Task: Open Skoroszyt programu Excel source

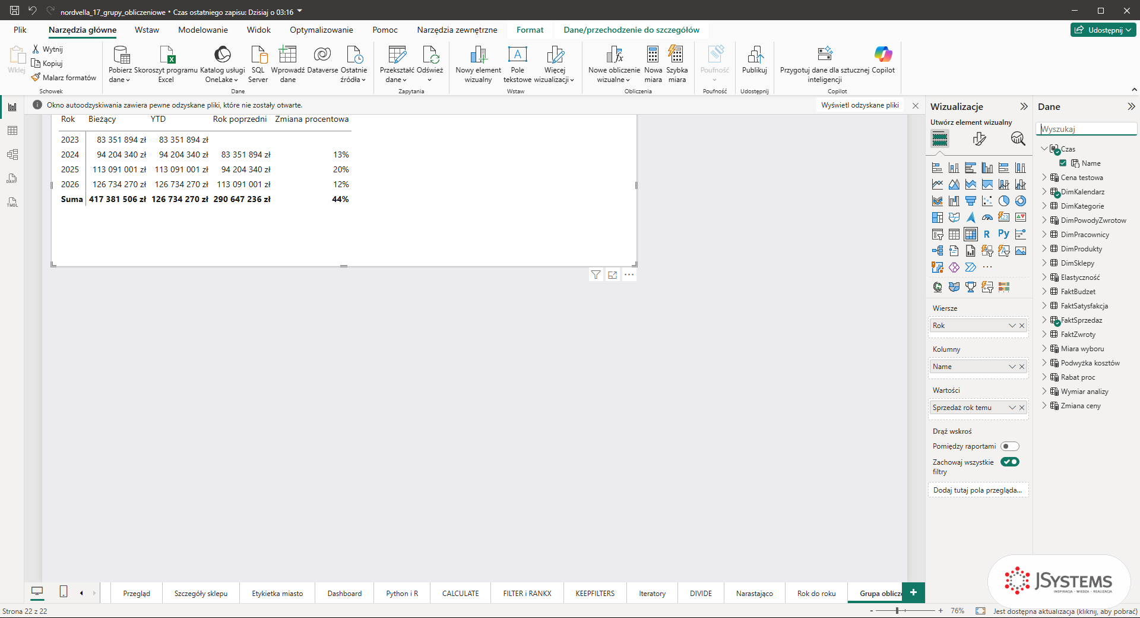Action: (x=166, y=64)
